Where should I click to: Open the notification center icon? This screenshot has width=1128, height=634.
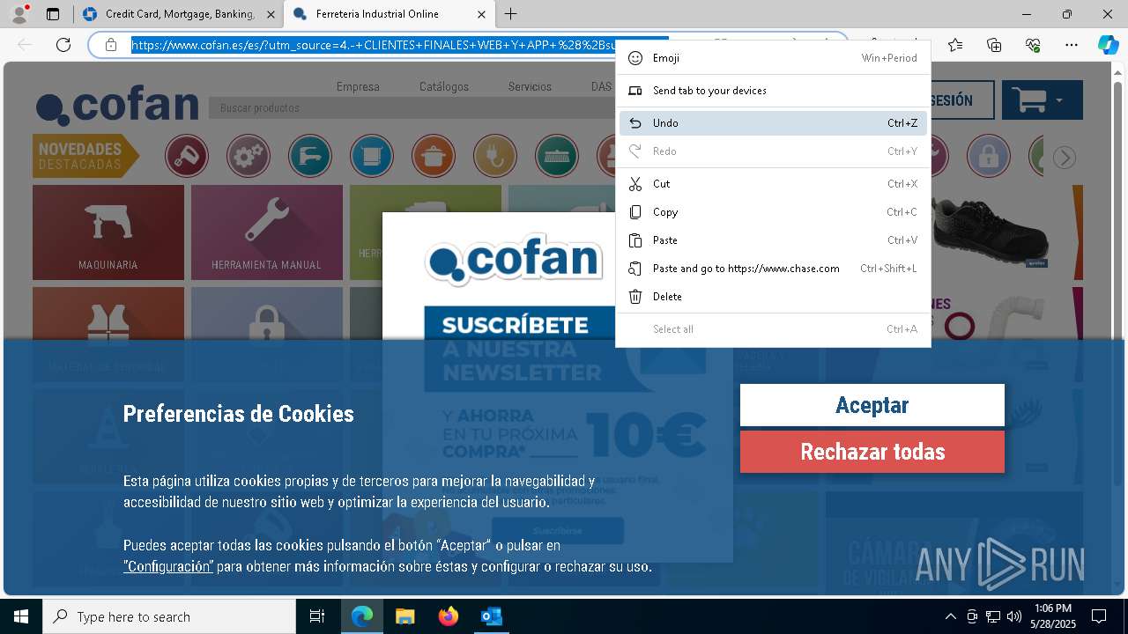click(1099, 616)
